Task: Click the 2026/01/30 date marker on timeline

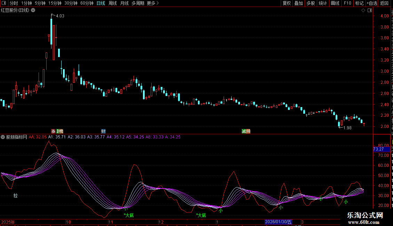Action: click(x=278, y=222)
